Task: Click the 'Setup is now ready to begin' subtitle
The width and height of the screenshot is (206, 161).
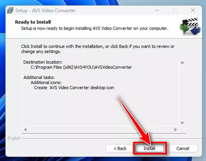Action: (95, 28)
